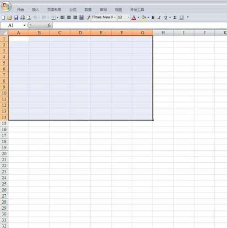The image size is (227, 228).
Task: Click the Print icon in quick toolbar
Action: [x=23, y=18]
